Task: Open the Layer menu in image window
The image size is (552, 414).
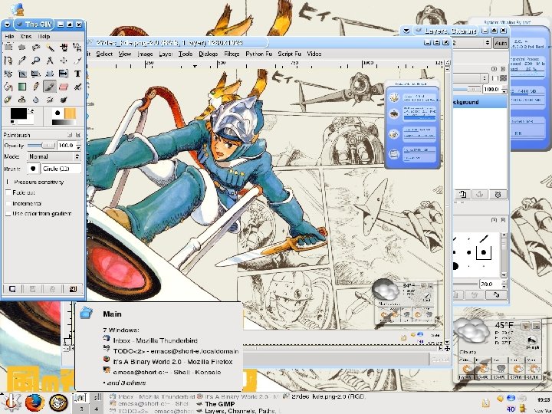Action: (166, 54)
